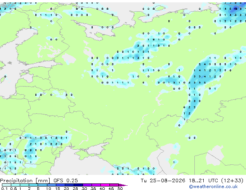The width and height of the screenshot is (246, 190).
Task: Click the 0.1–0.5 mm legend color segment
Action: [7, 185]
